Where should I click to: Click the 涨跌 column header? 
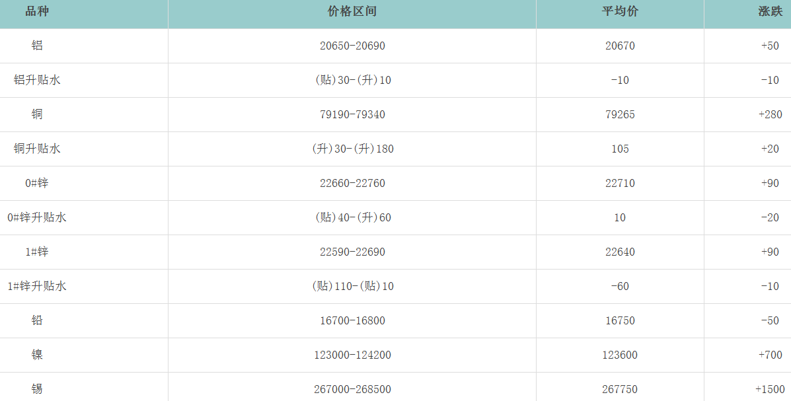pos(769,12)
